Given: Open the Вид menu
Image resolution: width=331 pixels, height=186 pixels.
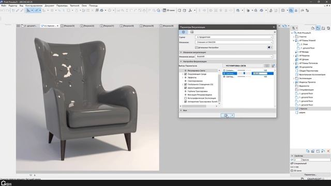Looking at the screenshot, I should 21,6.
